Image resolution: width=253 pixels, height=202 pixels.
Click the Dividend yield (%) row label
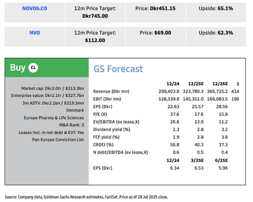coord(112,130)
